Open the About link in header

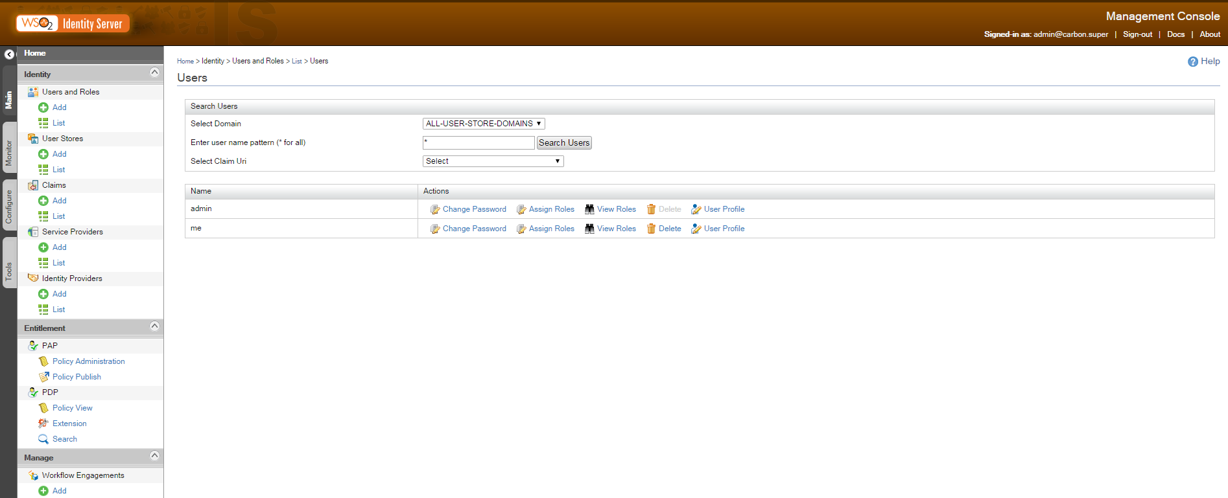point(1210,34)
